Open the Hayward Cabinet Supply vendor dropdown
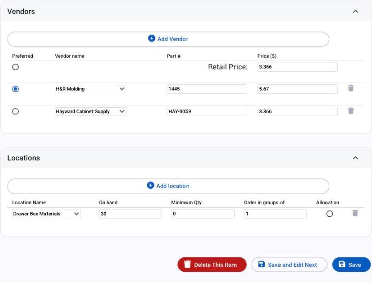The width and height of the screenshot is (372, 283). [90, 112]
